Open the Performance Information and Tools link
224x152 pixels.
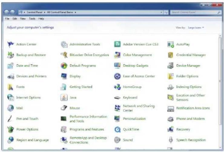[x=88, y=119]
